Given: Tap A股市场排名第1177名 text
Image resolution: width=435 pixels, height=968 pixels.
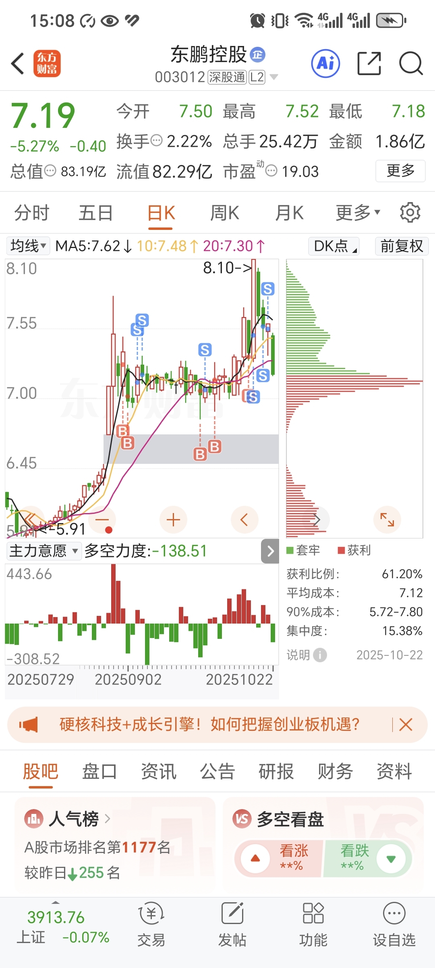Looking at the screenshot, I should click(x=97, y=847).
